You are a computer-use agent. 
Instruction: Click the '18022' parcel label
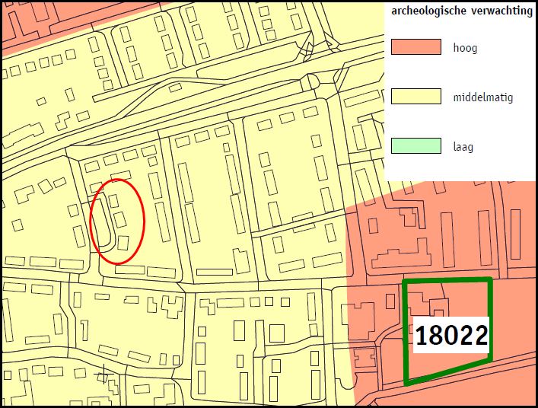451,335
